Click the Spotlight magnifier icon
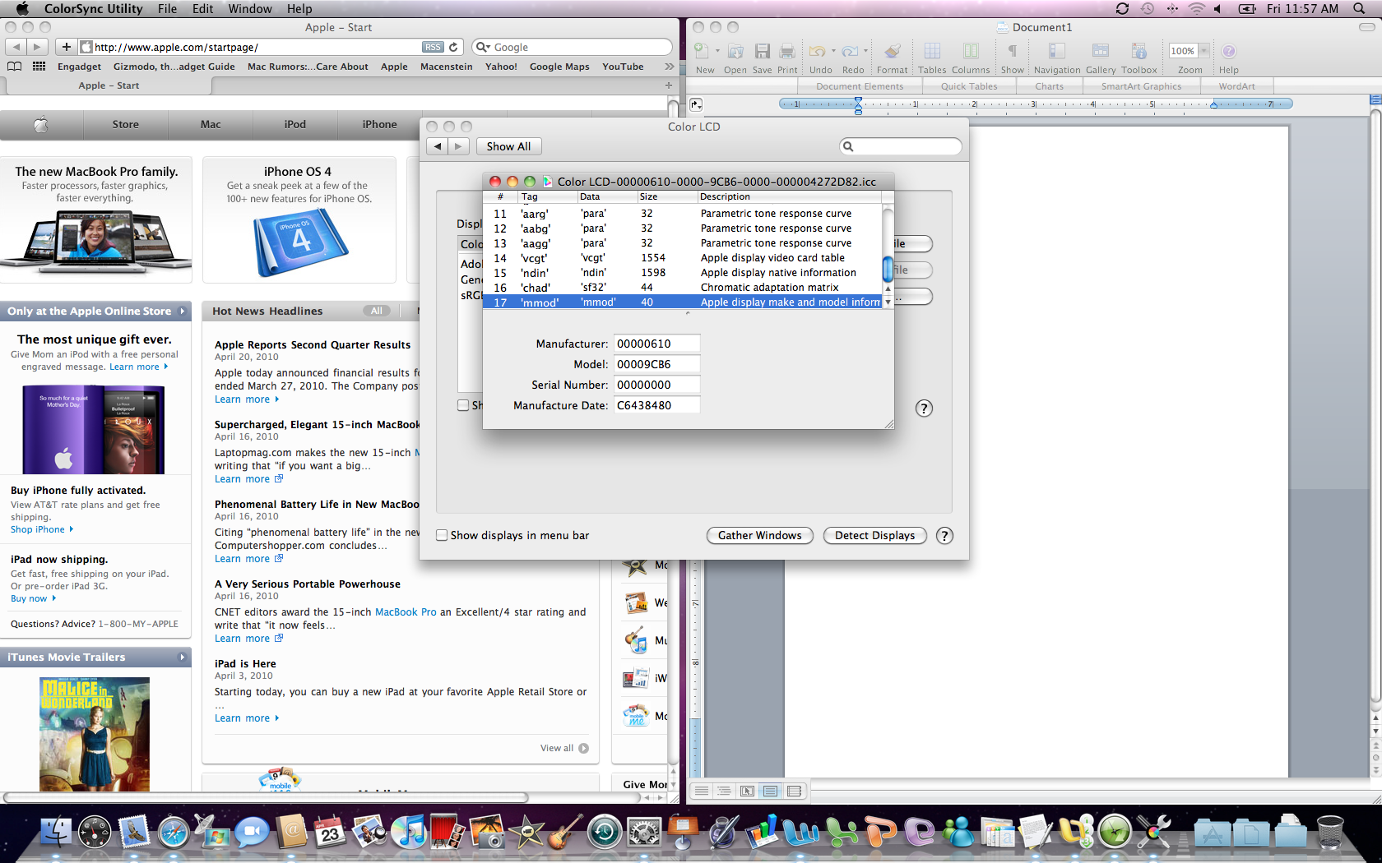 [x=1359, y=8]
